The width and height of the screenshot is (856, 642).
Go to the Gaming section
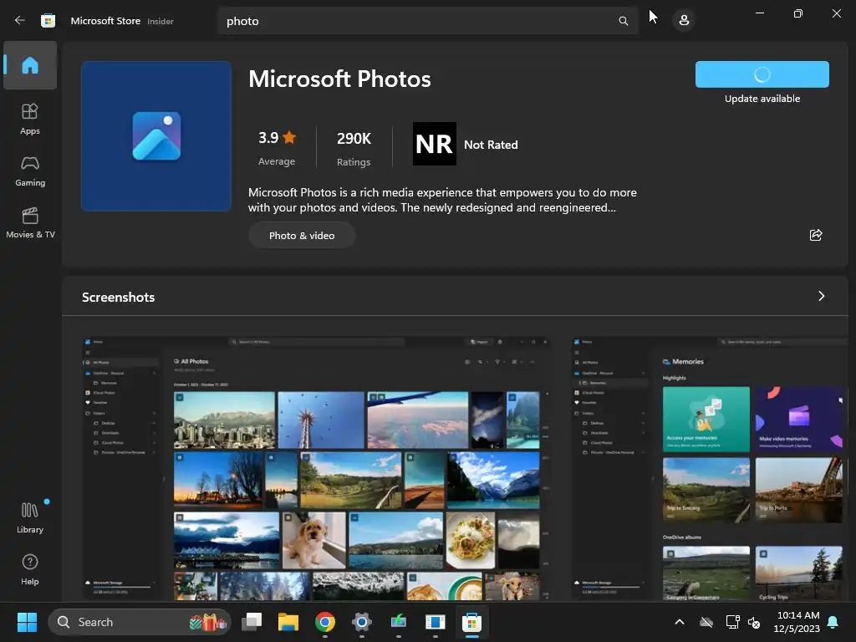coord(30,171)
